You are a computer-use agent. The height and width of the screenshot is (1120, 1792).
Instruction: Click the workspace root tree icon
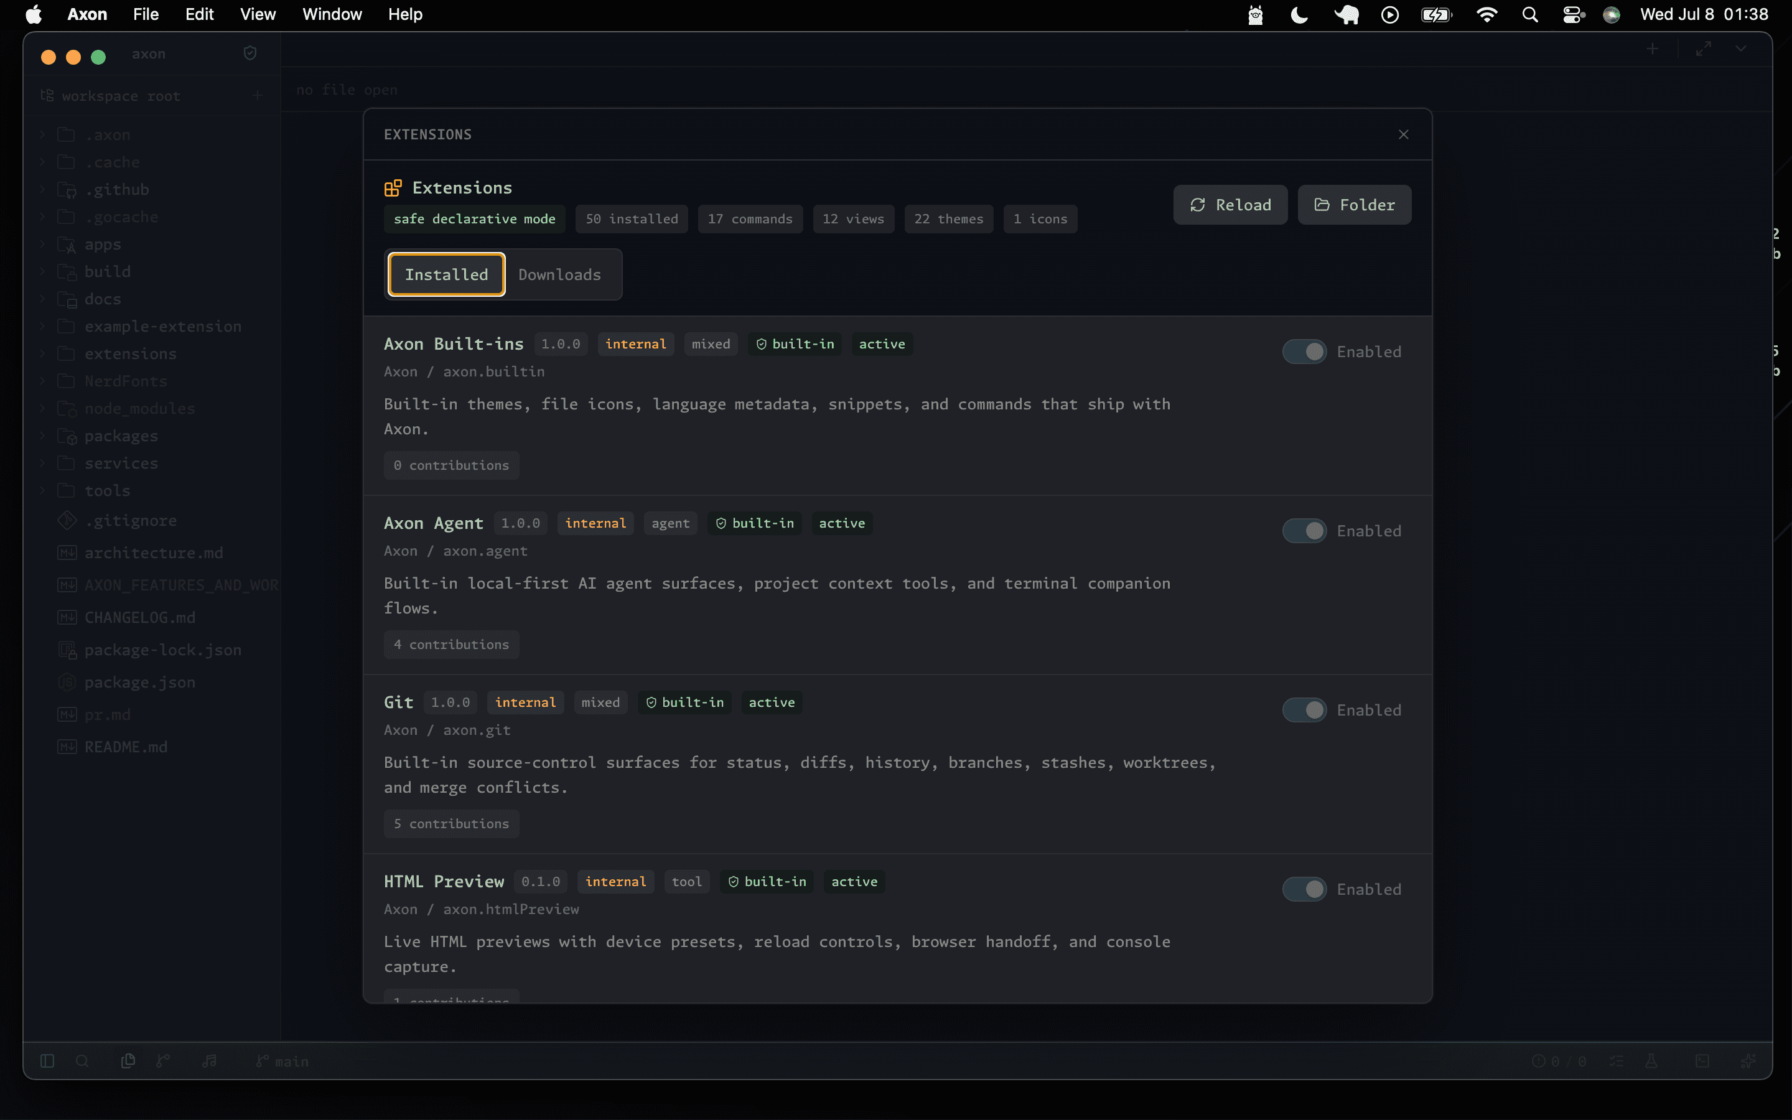point(47,96)
